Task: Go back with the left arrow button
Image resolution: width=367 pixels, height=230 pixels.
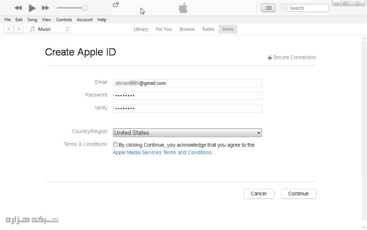Action: pos(9,29)
